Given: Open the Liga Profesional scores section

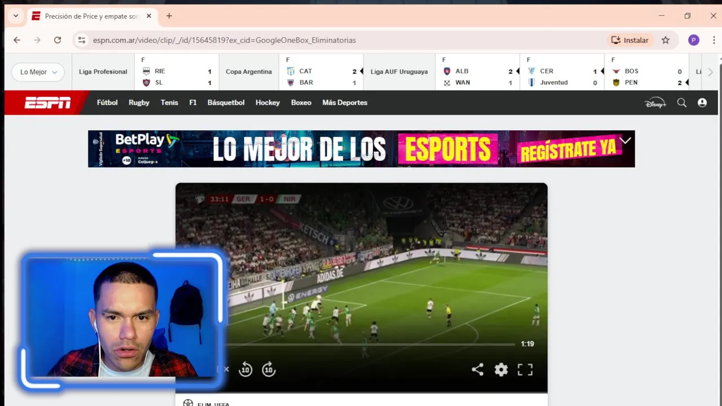Looking at the screenshot, I should click(x=103, y=72).
